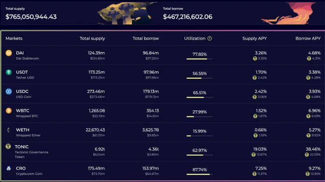Click TONIC reward icon beside WBTC 6.69%
The width and height of the screenshot is (325, 182).
308,116
